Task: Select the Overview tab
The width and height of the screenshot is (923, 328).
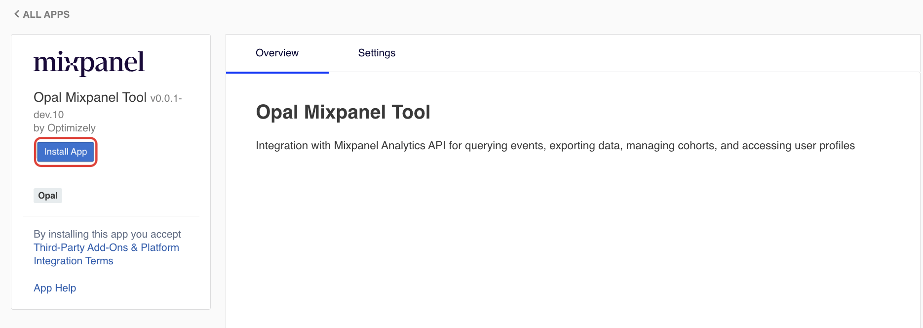Action: pyautogui.click(x=277, y=53)
